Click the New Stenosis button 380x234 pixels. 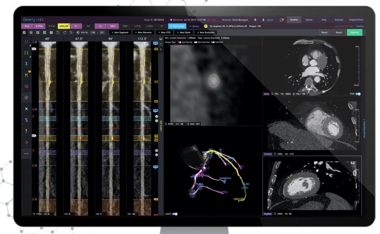(143, 32)
